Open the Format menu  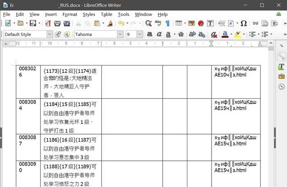coord(70,14)
